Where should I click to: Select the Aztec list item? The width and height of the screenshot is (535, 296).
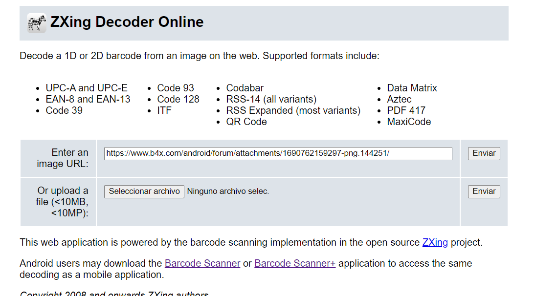pyautogui.click(x=399, y=100)
